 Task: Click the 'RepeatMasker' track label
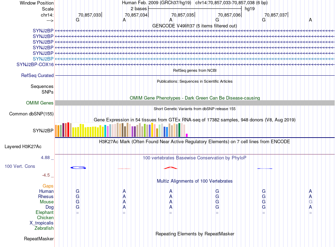(39, 239)
